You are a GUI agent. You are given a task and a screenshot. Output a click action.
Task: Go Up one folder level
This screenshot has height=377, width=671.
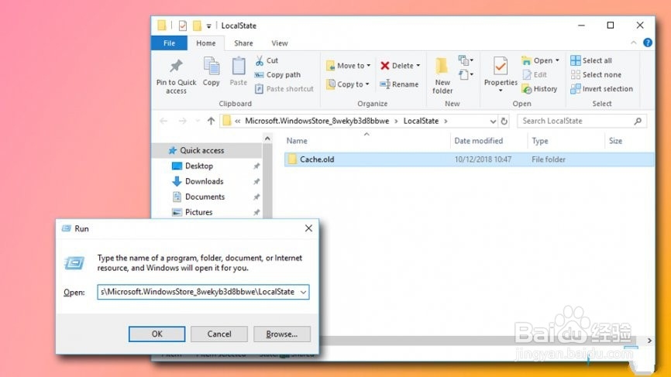click(211, 121)
